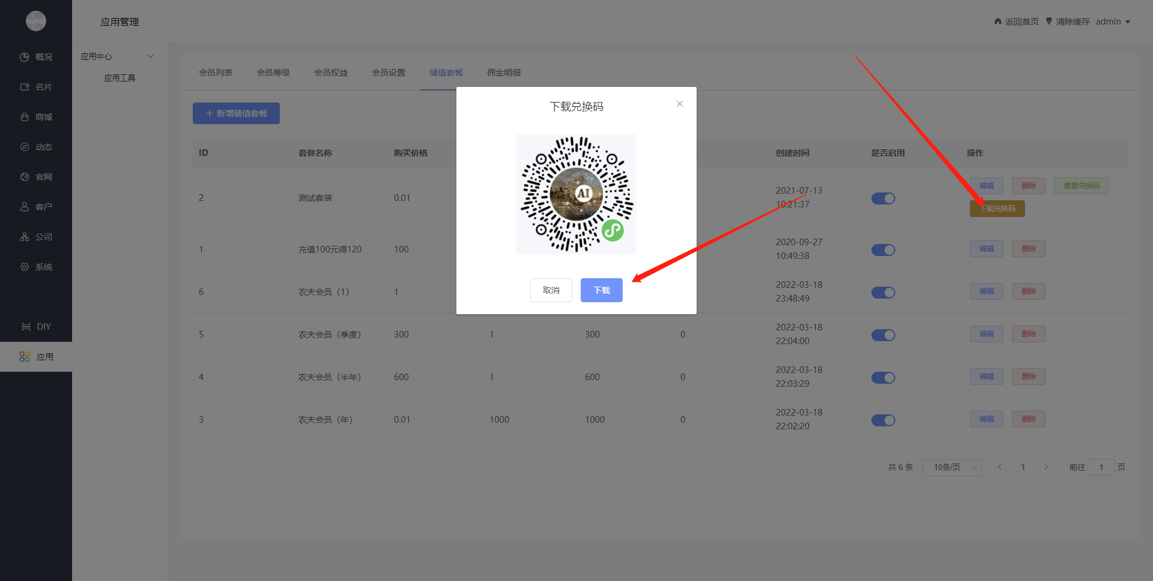Click the 创建时间 column header
1153x581 pixels.
[793, 153]
